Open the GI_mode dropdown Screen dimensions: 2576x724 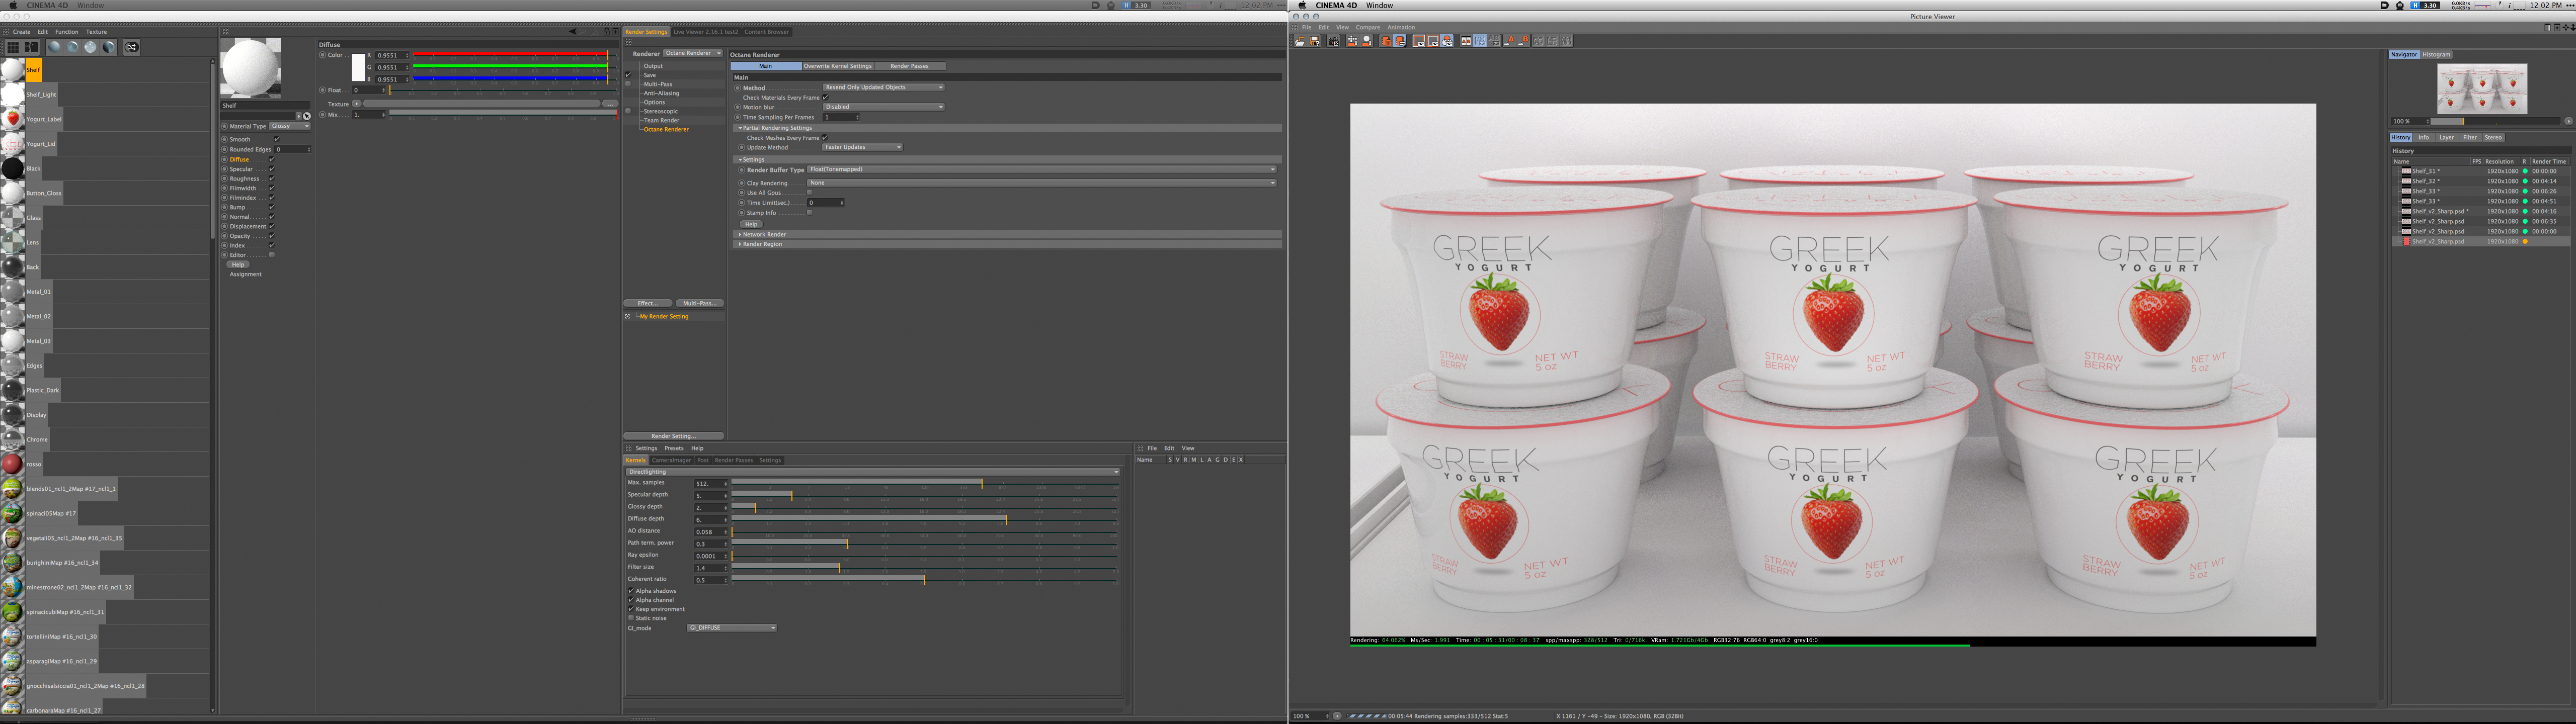point(732,628)
